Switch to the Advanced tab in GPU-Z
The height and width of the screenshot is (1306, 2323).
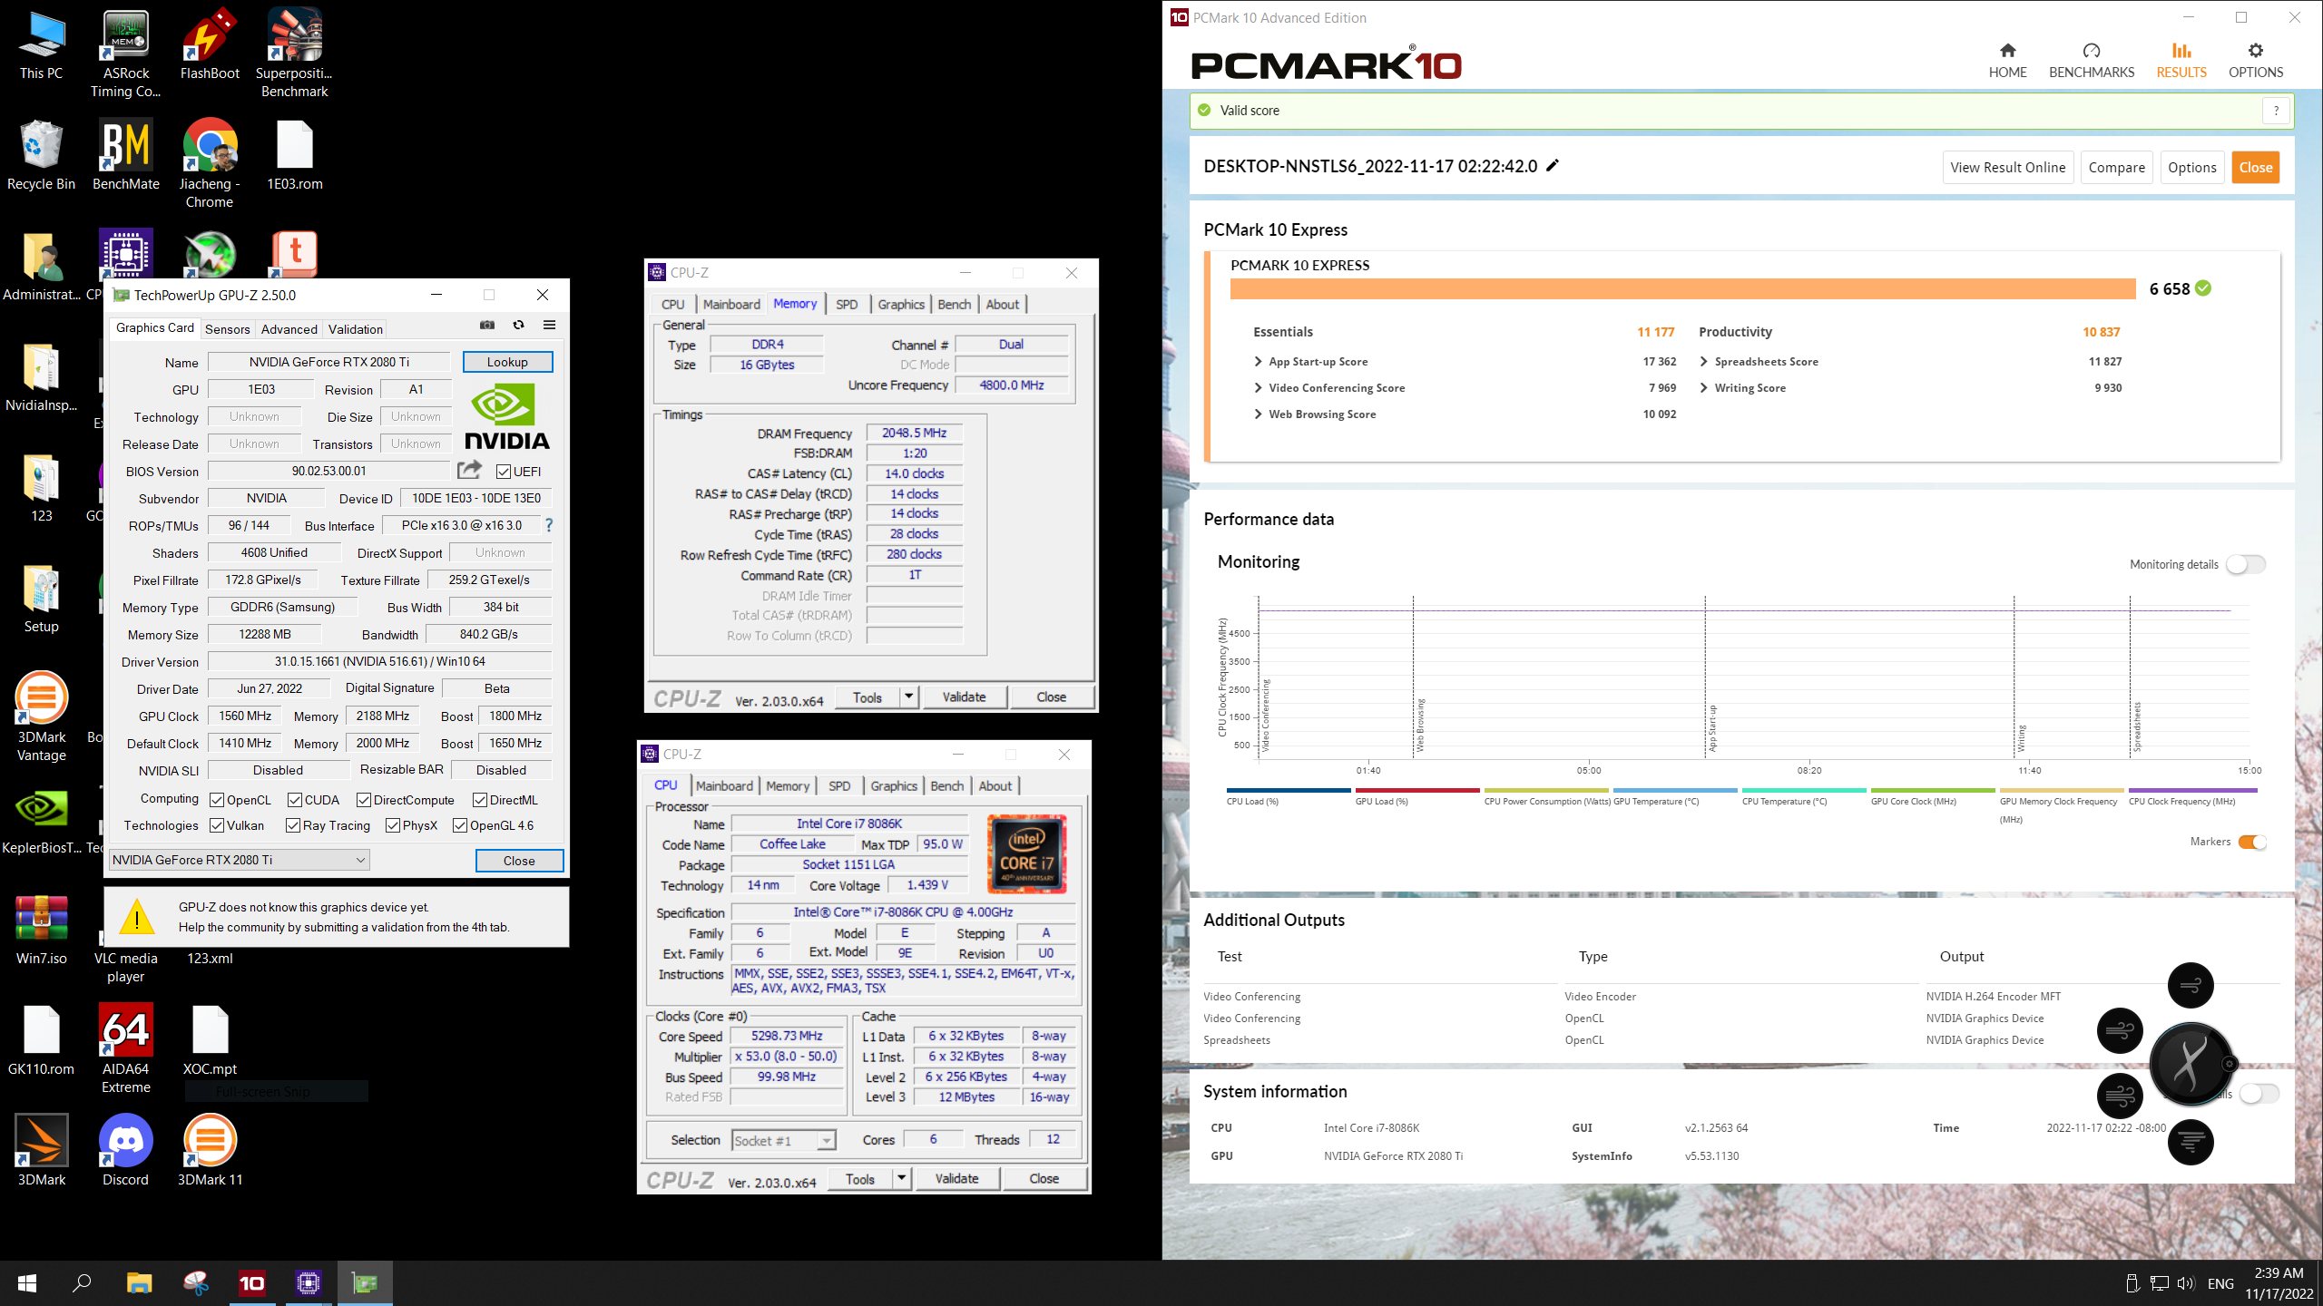click(x=289, y=329)
